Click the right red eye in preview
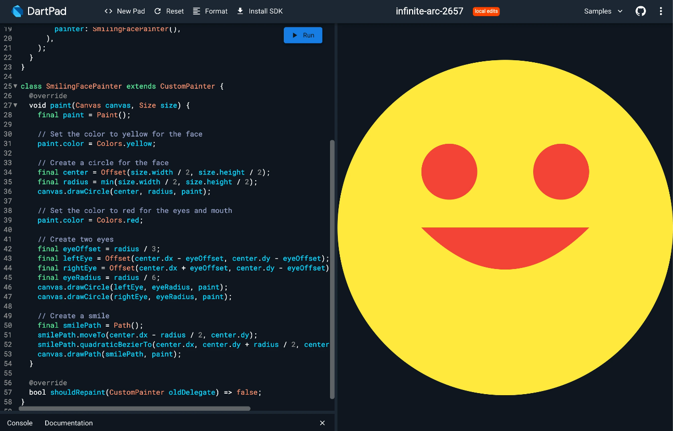Viewport: 673px width, 431px height. click(x=561, y=172)
